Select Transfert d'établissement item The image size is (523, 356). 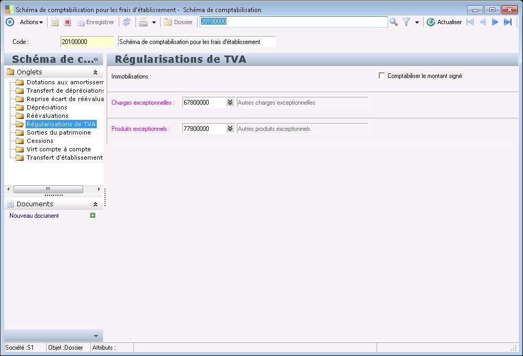64,157
